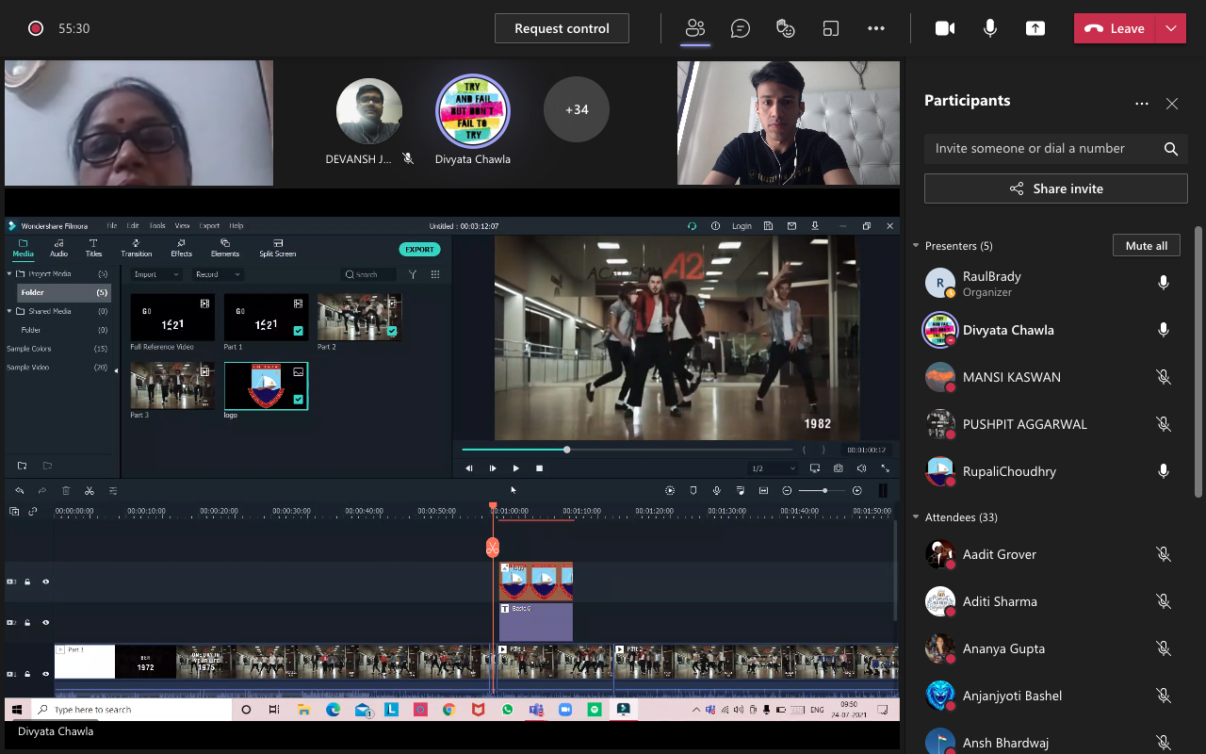Viewport: 1206px width, 754px height.
Task: Collapse the Attendees (33) section
Action: click(916, 517)
